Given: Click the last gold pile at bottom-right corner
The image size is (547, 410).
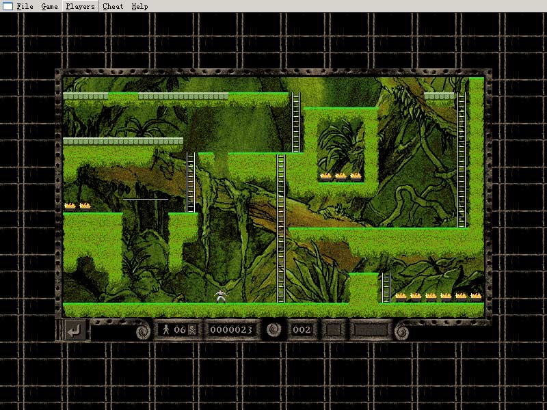Looking at the screenshot, I should coord(476,297).
